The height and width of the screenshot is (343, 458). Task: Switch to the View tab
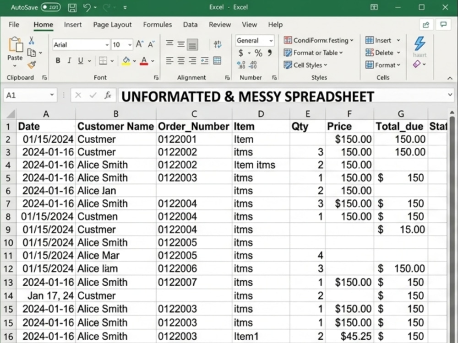point(249,25)
